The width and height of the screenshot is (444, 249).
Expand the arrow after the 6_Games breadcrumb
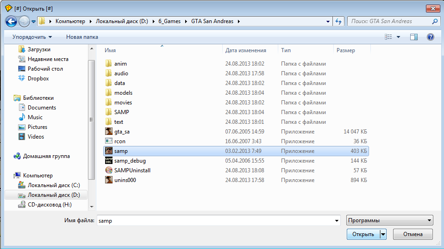point(186,21)
